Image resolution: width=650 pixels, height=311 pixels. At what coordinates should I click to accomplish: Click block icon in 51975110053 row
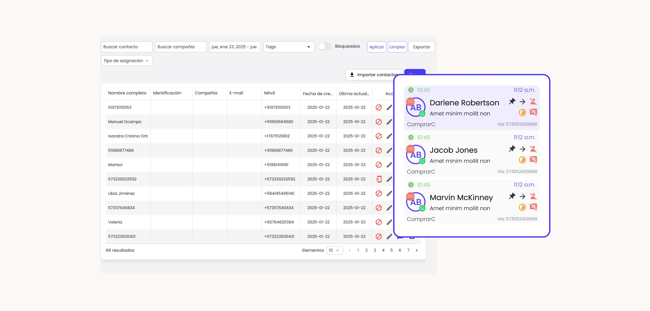coord(379,107)
